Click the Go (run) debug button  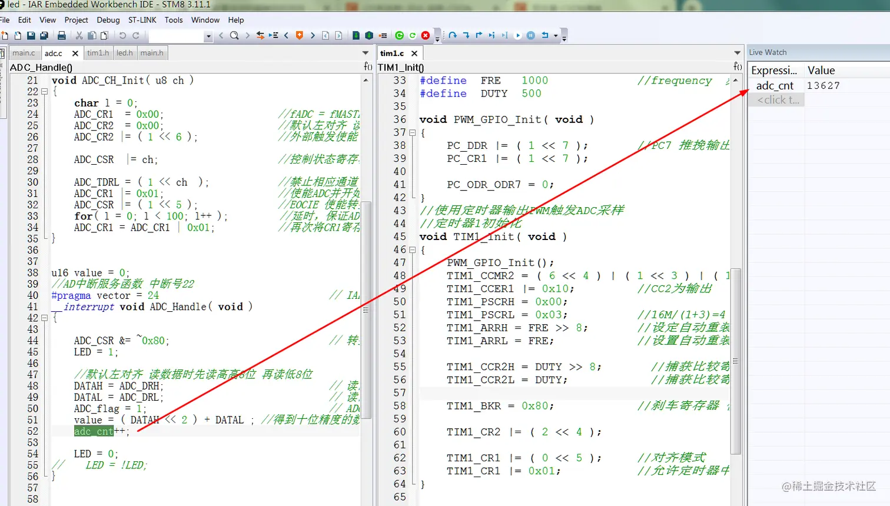coord(518,35)
